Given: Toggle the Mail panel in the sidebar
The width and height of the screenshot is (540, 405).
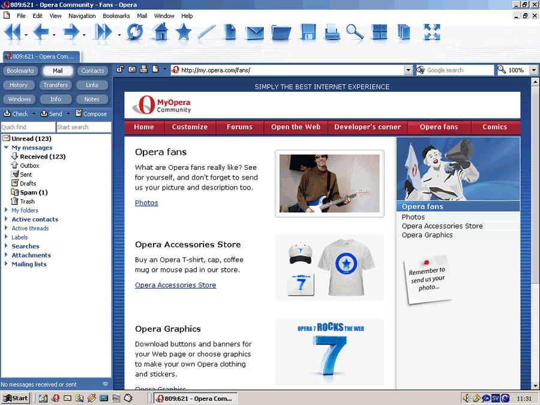Looking at the screenshot, I should click(57, 70).
